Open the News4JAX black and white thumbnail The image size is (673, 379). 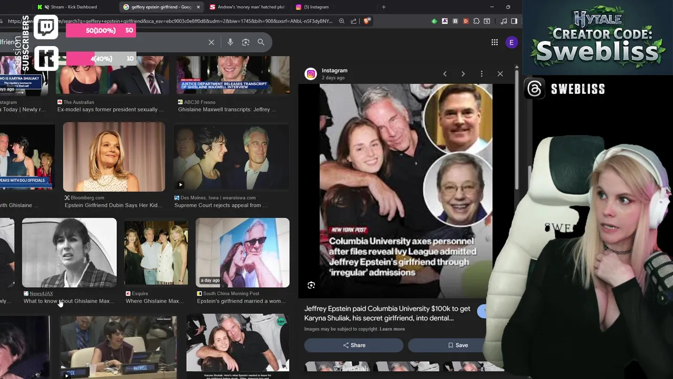click(x=69, y=253)
